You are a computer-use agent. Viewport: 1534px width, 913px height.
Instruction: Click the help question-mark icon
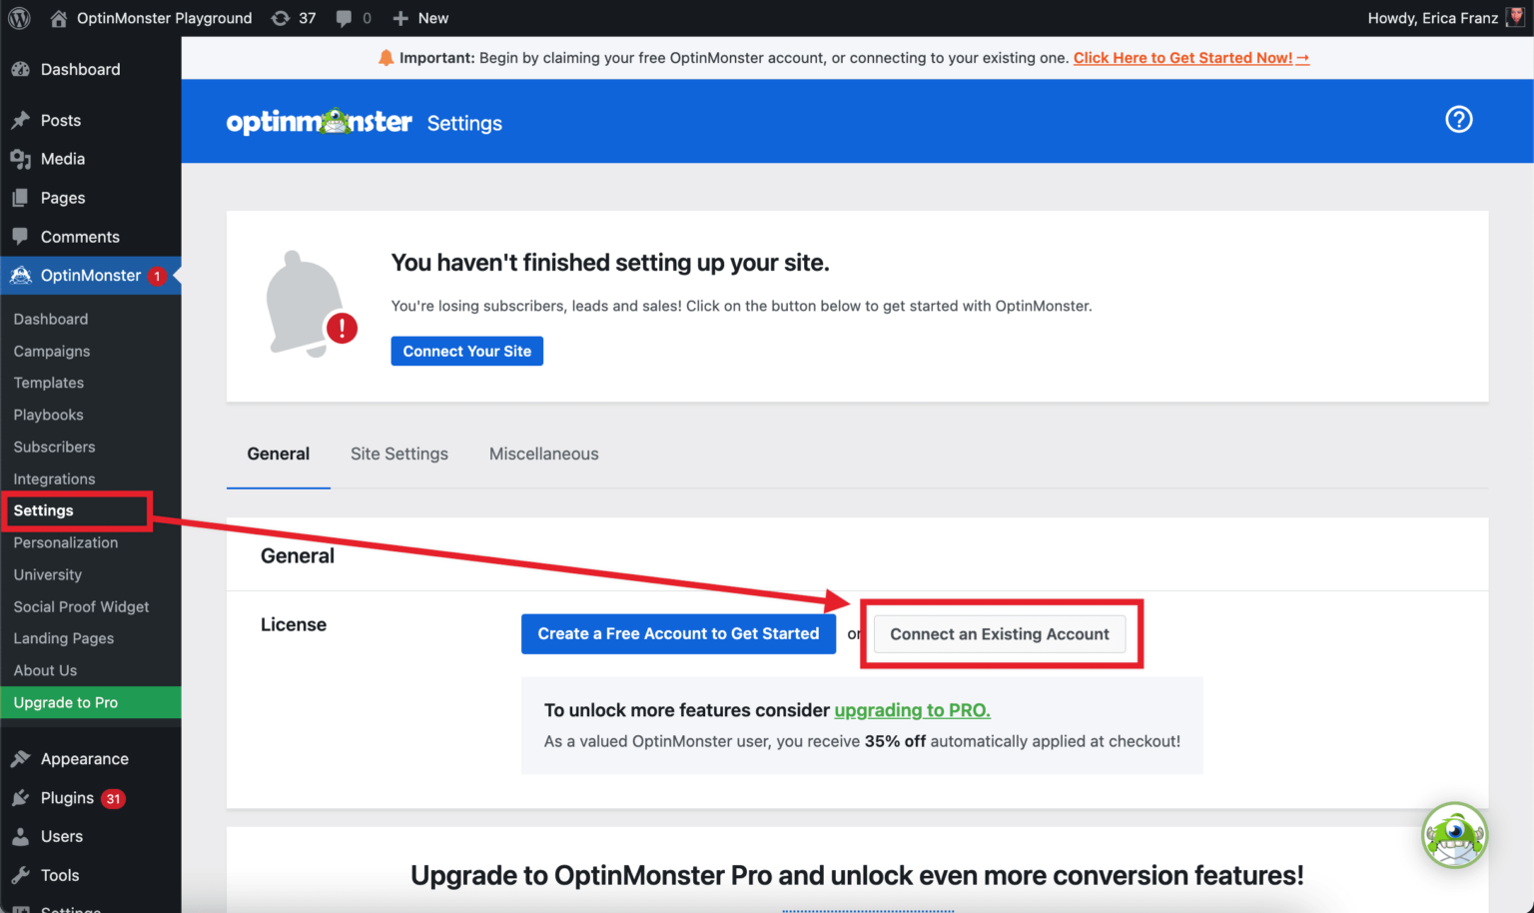click(x=1459, y=120)
